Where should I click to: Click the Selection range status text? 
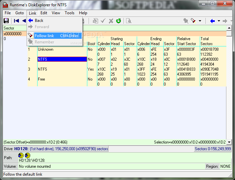190,142
